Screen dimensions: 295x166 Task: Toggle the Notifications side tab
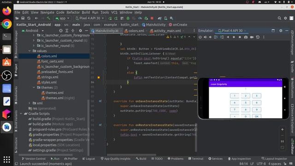coord(292,88)
